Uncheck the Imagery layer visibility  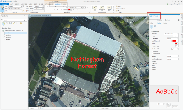coord(5,40)
